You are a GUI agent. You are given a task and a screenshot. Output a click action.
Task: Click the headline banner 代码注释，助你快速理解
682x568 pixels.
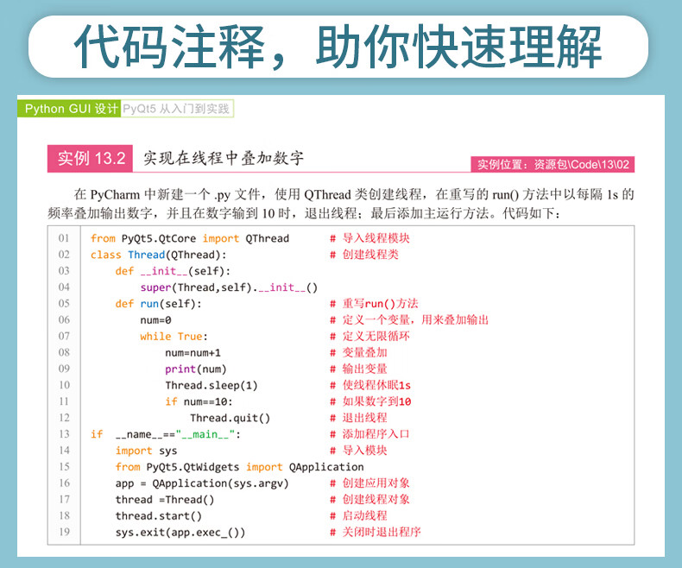pyautogui.click(x=338, y=47)
